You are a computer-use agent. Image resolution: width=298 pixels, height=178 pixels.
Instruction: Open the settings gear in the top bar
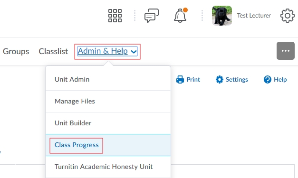(288, 16)
